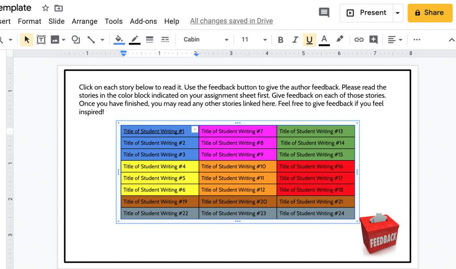The height and width of the screenshot is (269, 456).
Task: Toggle underline formatting
Action: [x=309, y=40]
